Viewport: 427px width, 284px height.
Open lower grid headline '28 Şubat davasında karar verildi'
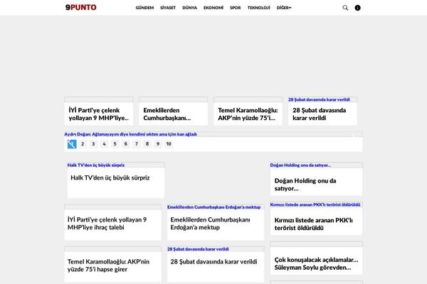(213, 262)
